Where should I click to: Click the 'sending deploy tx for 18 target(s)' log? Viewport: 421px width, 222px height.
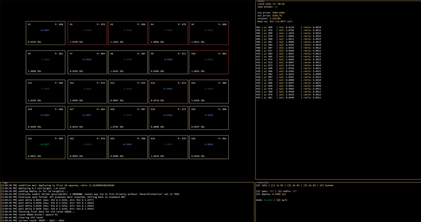pyautogui.click(x=35, y=191)
